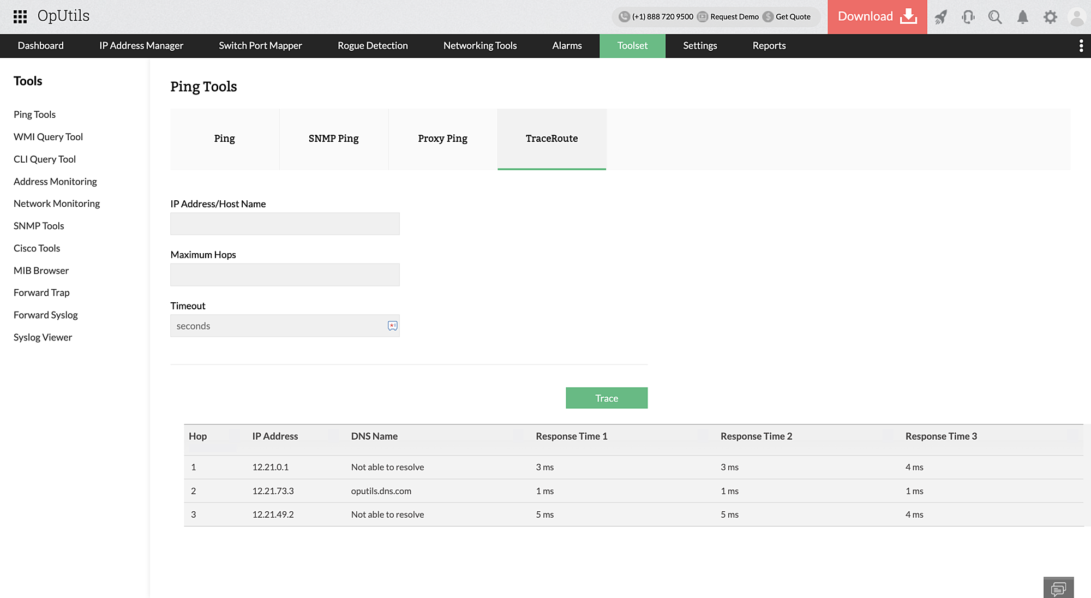1091x598 pixels.
Task: Open the notifications bell icon
Action: click(1023, 17)
